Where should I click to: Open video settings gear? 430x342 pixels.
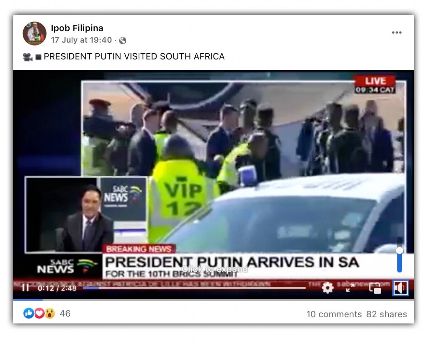[328, 288]
